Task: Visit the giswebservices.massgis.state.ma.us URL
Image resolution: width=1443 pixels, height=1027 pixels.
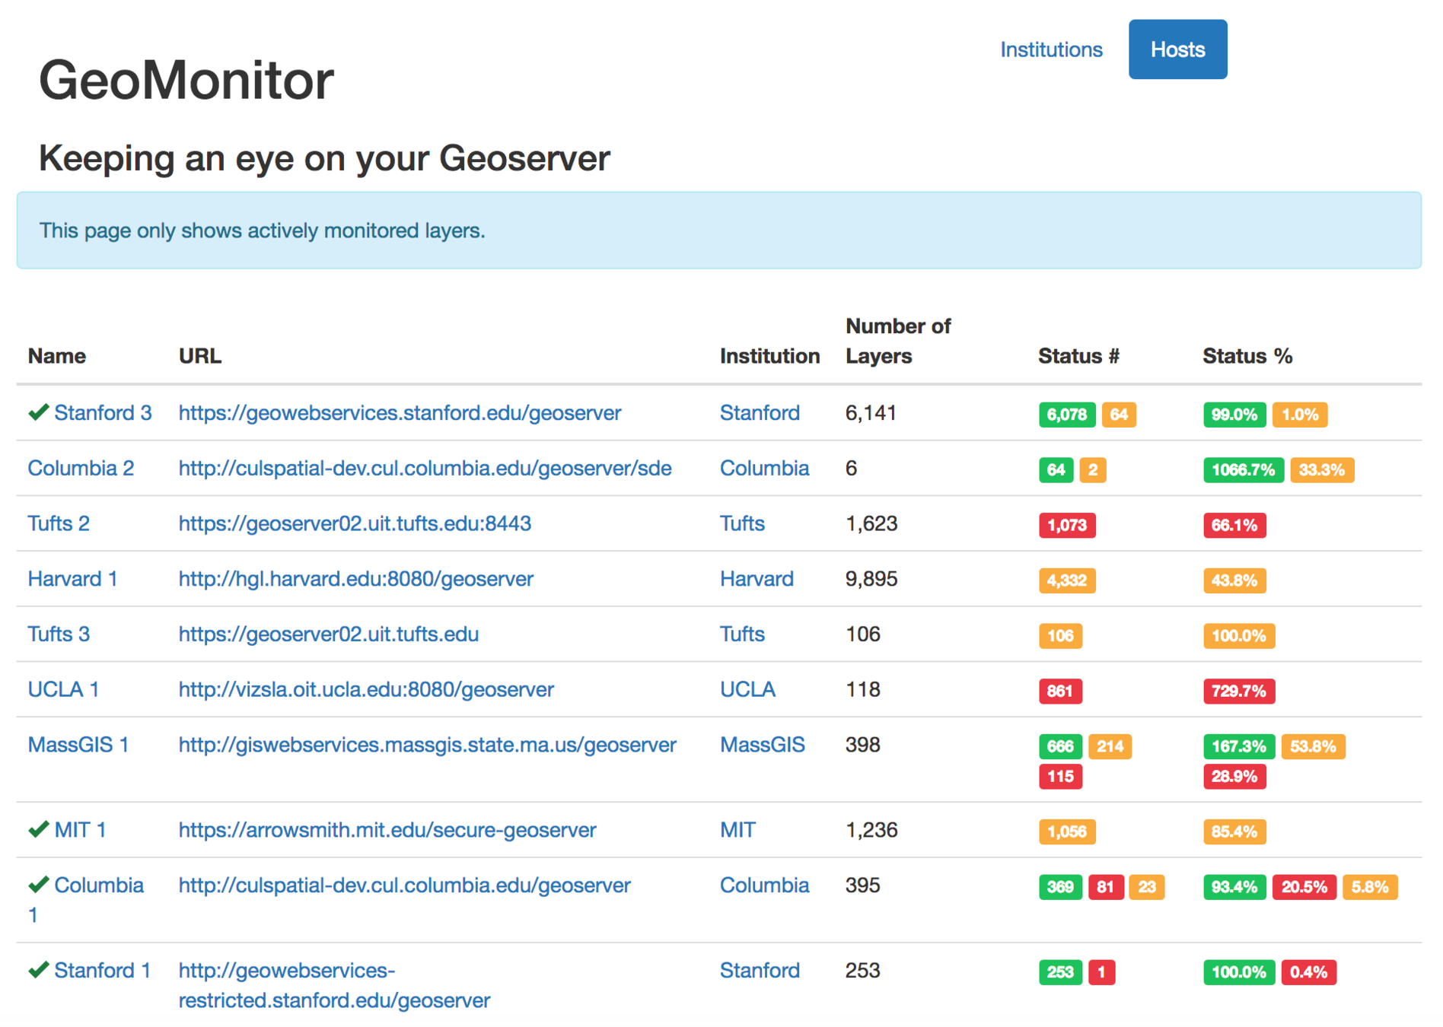Action: tap(427, 746)
